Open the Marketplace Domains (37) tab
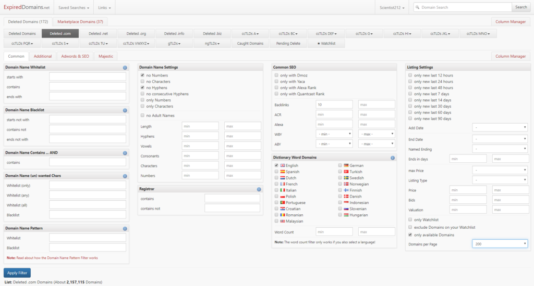The image size is (534, 286). (80, 22)
